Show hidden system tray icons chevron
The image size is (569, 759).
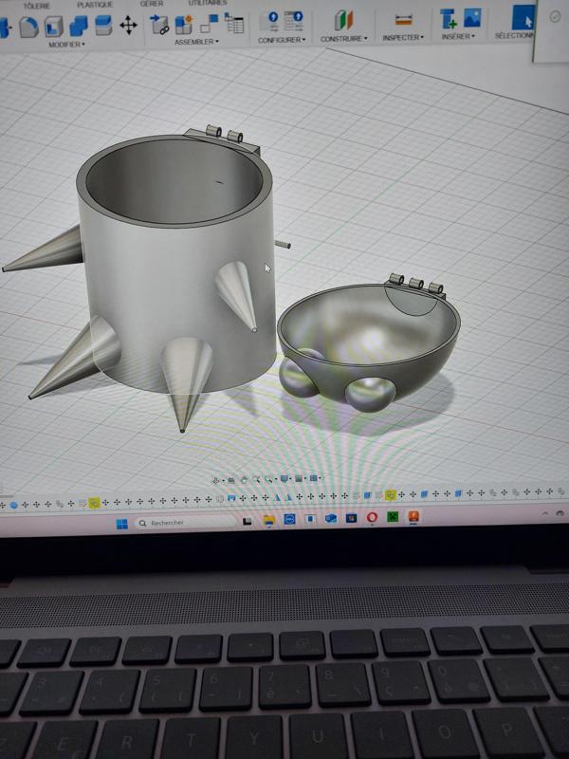coord(544,513)
